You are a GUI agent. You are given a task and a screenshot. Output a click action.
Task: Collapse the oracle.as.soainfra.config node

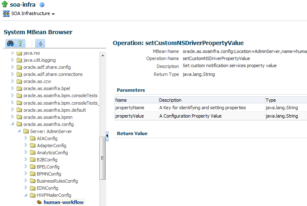[x=13, y=124]
